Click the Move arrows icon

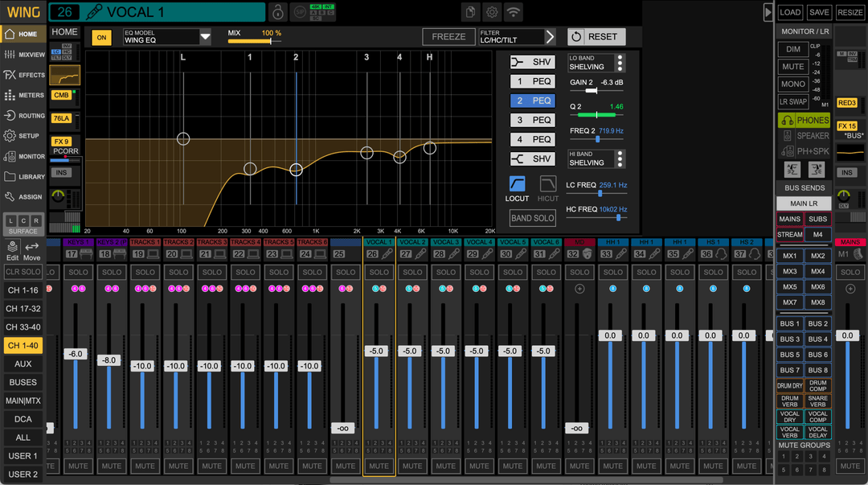click(32, 248)
